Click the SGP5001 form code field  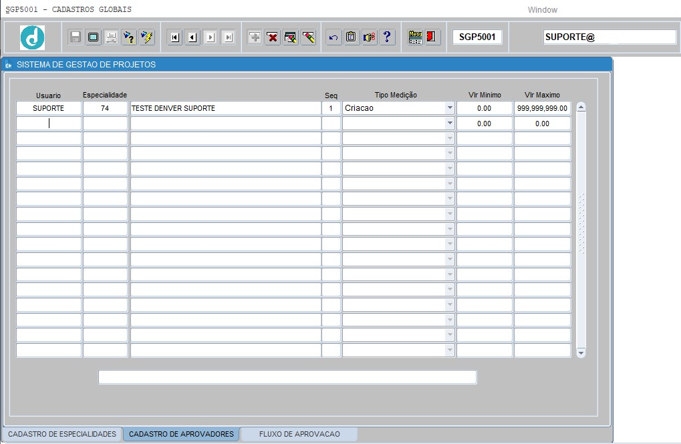(x=477, y=37)
